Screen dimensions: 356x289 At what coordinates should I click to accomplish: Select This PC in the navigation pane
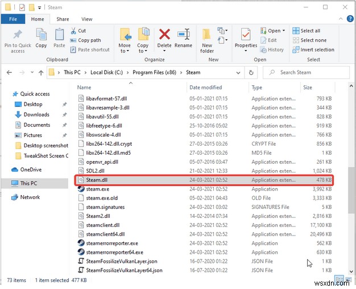(35, 183)
